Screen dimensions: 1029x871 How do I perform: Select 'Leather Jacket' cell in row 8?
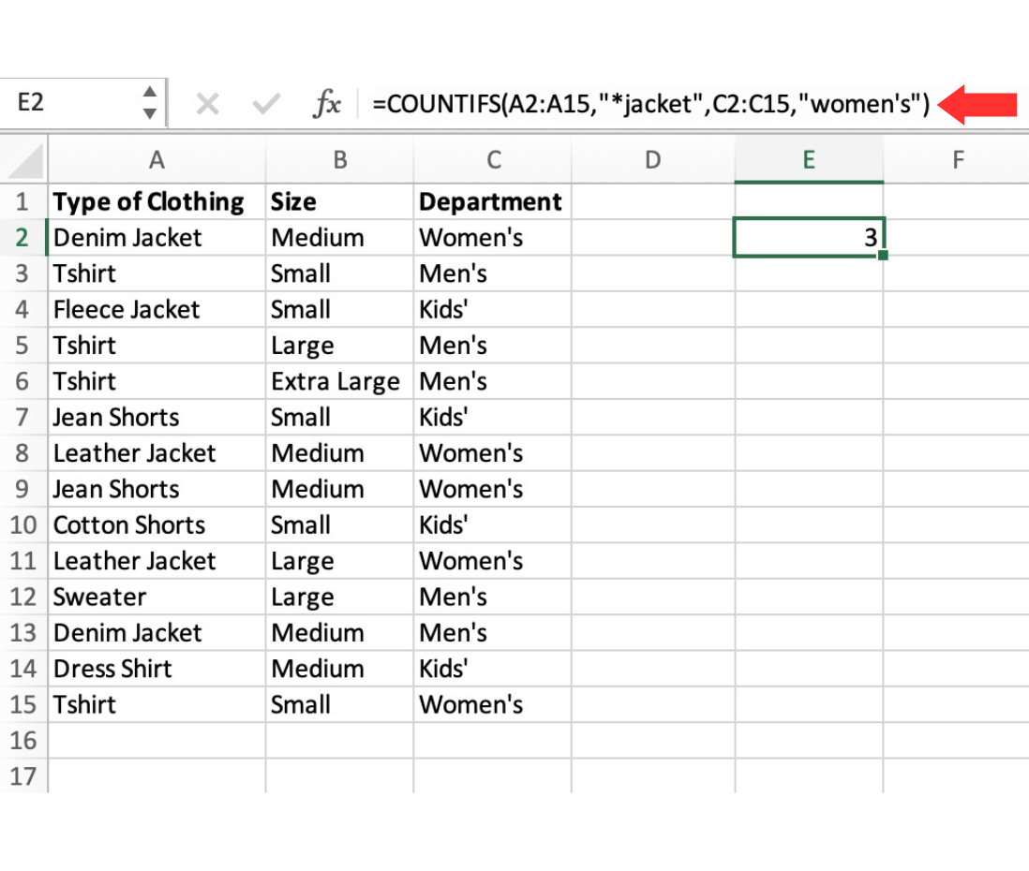click(x=157, y=453)
